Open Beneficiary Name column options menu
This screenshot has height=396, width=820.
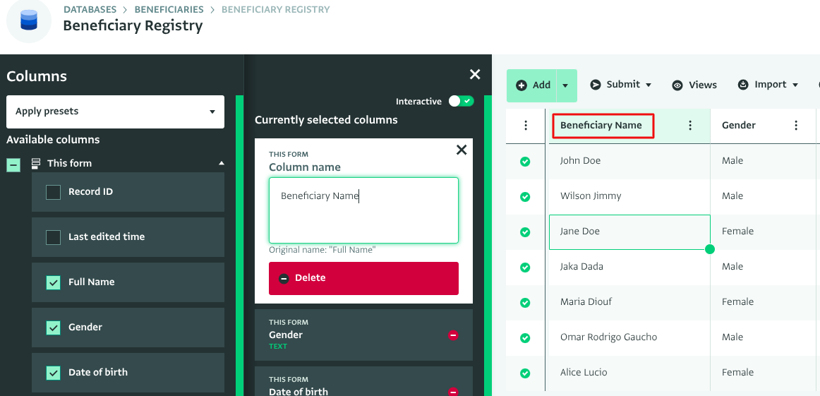tap(690, 126)
